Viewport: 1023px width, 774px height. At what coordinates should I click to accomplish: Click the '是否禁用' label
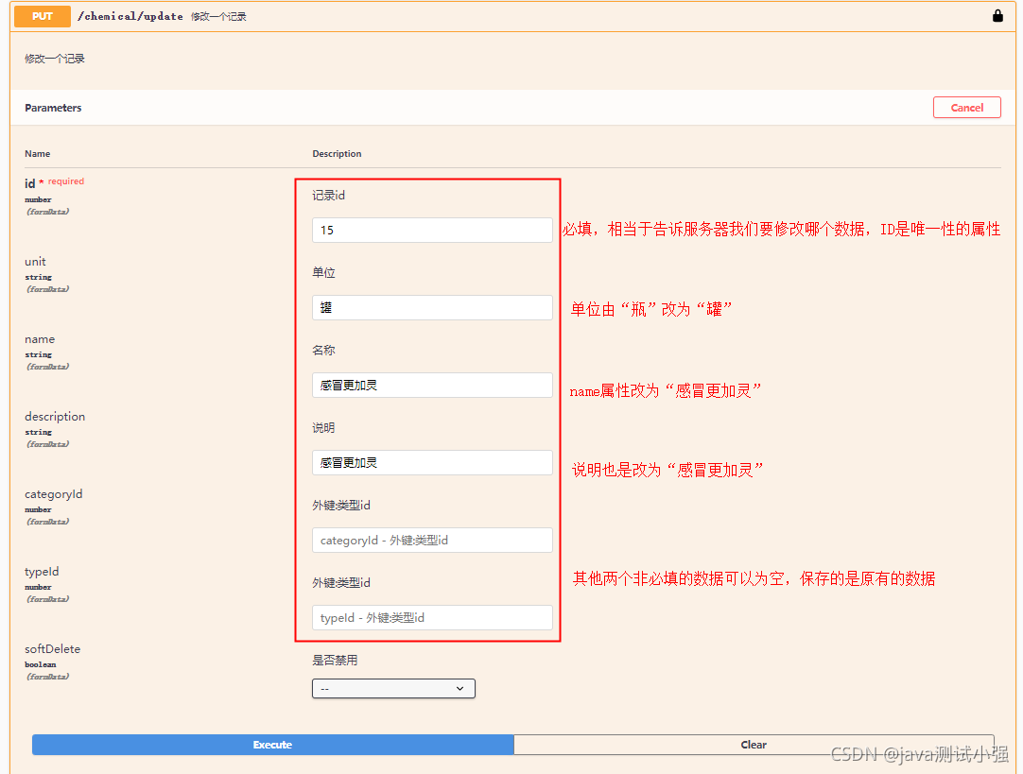(335, 661)
